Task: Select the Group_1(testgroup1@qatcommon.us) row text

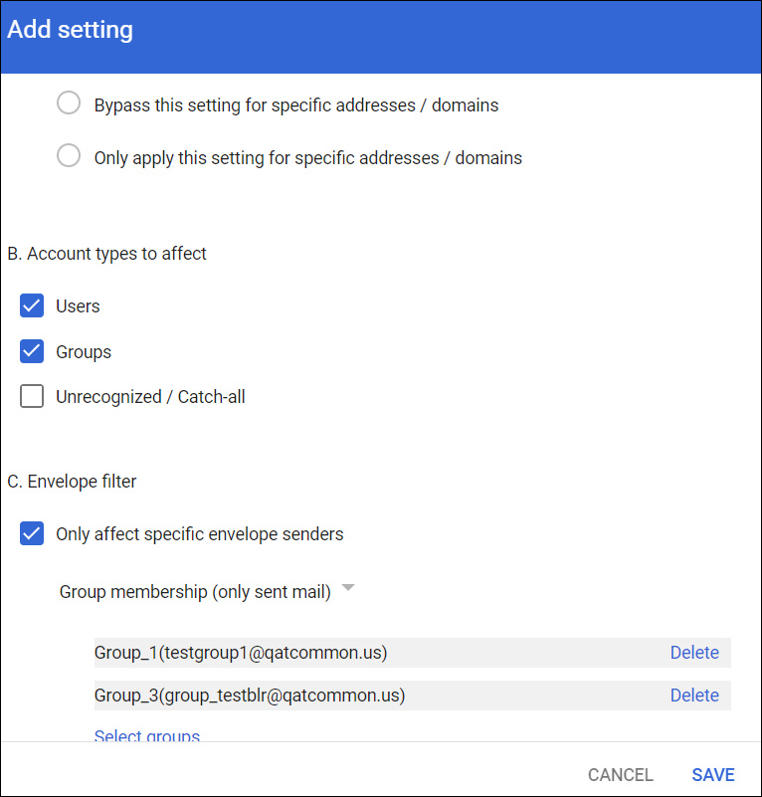Action: tap(241, 653)
